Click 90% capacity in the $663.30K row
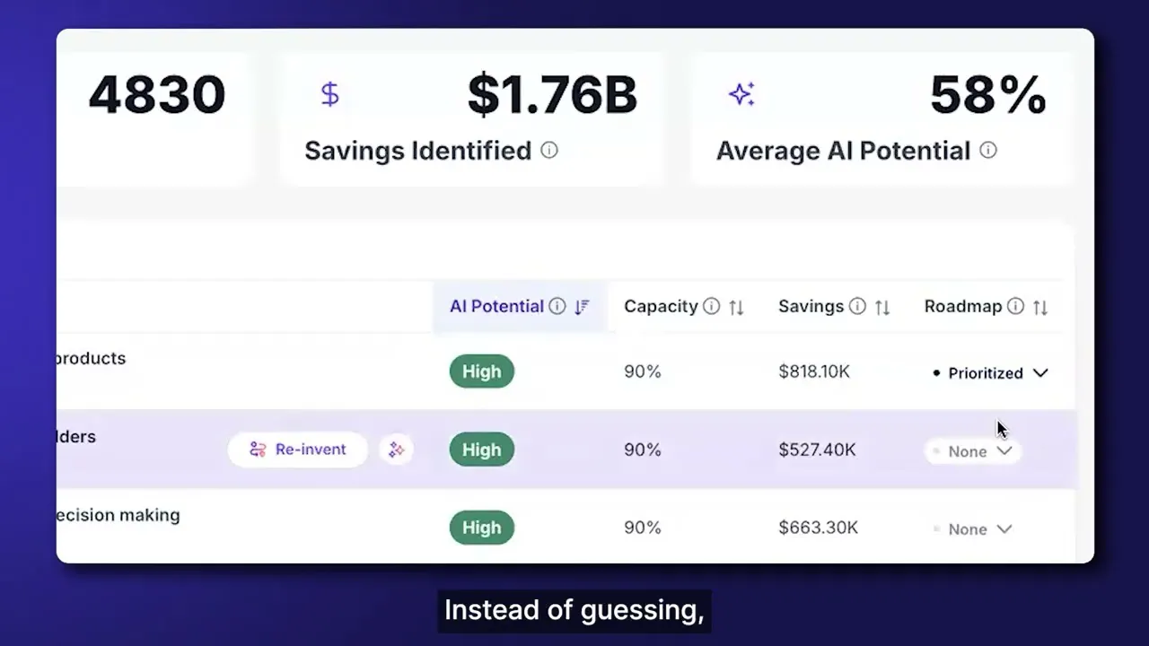The image size is (1149, 646). pyautogui.click(x=643, y=528)
